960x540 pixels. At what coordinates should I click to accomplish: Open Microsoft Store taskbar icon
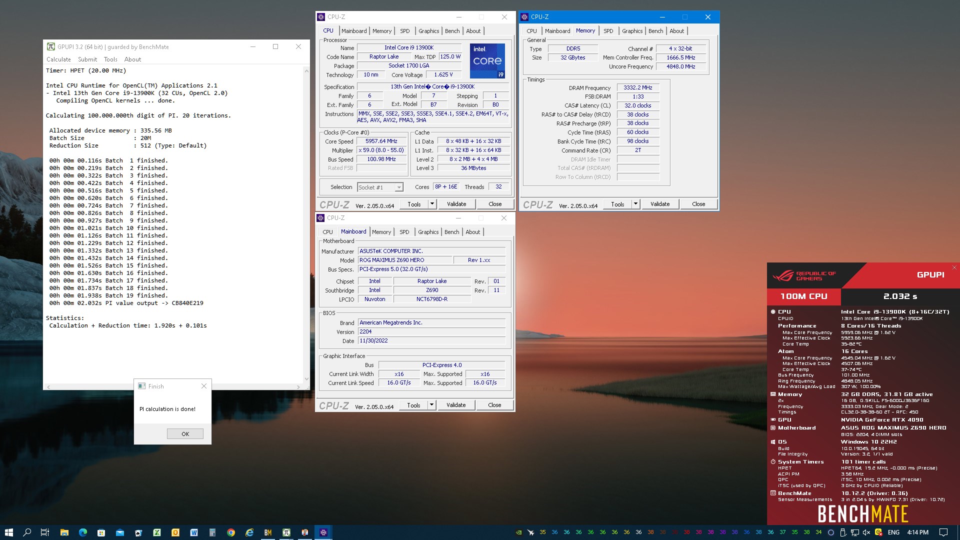[x=101, y=532]
